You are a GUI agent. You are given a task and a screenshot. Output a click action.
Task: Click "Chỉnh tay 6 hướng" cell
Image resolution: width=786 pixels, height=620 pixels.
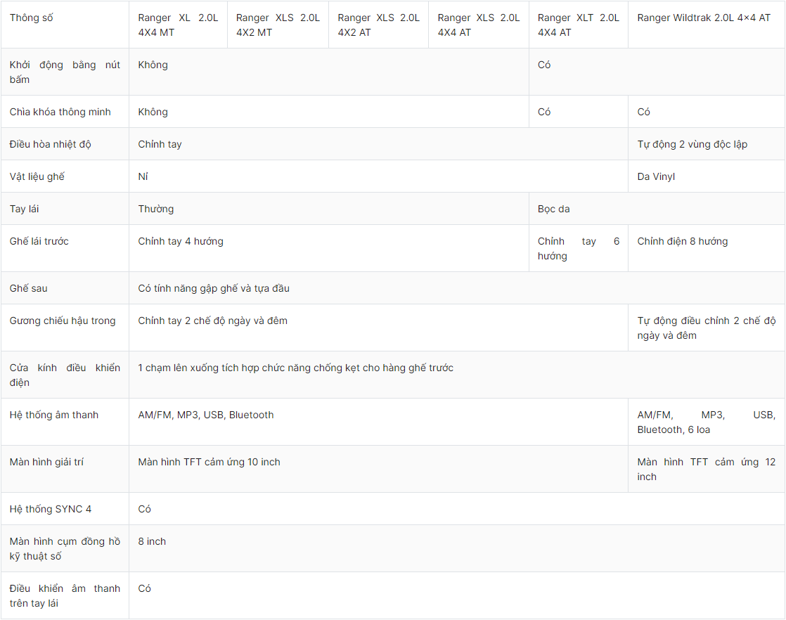579,249
